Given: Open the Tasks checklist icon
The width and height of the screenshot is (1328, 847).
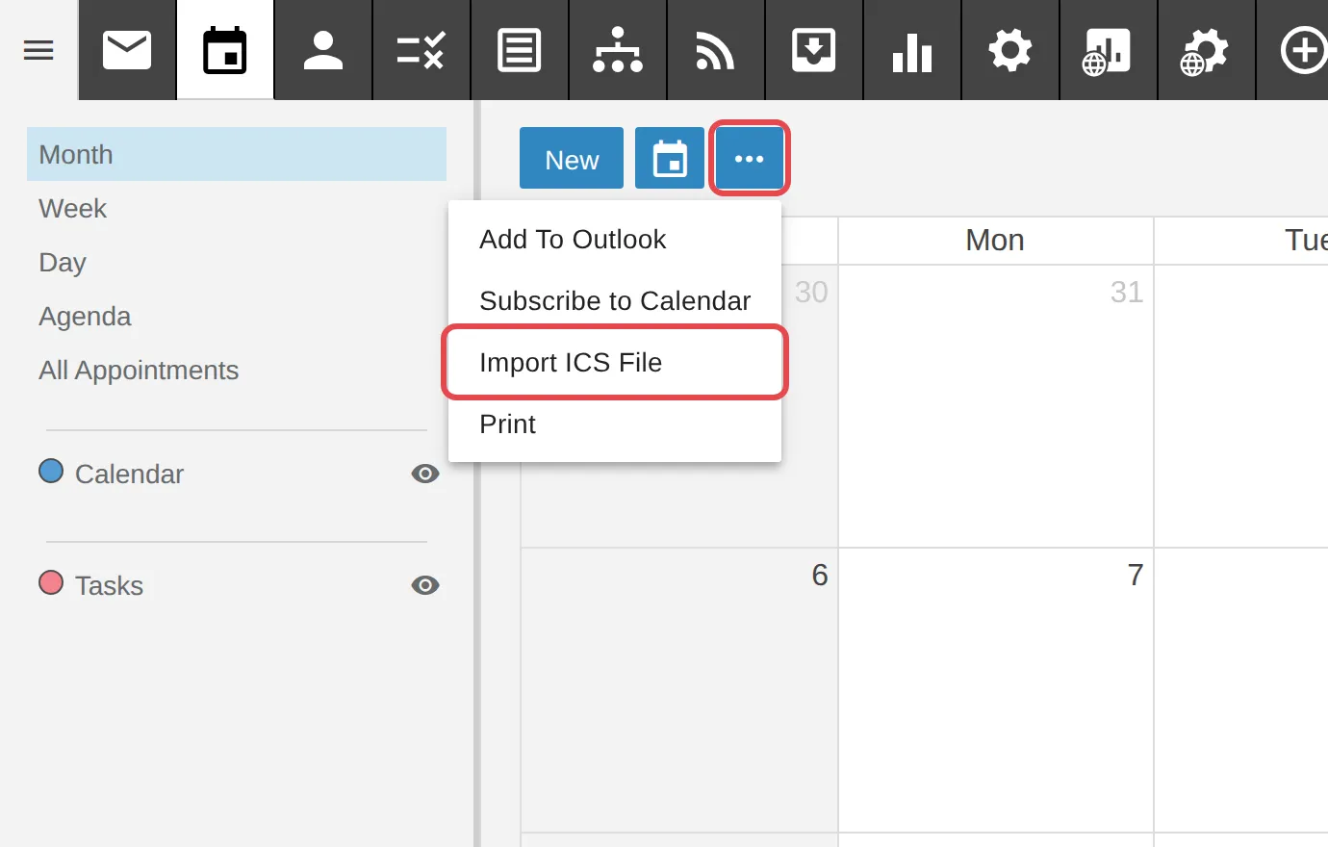Looking at the screenshot, I should [x=421, y=50].
